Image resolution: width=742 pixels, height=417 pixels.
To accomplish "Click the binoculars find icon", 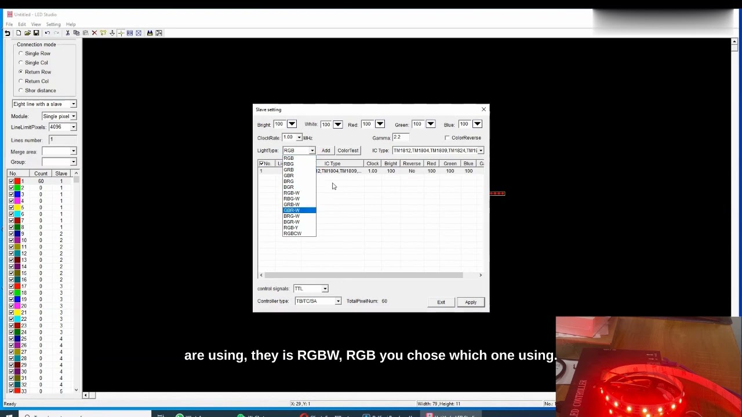I will point(150,33).
